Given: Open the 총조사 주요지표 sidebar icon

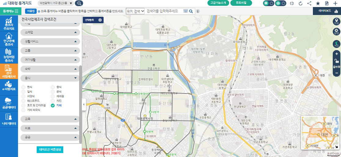Looking at the screenshot, I should coord(9,24).
